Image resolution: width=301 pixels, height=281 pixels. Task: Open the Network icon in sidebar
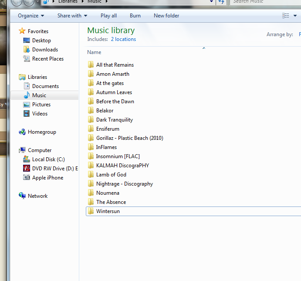click(x=22, y=196)
